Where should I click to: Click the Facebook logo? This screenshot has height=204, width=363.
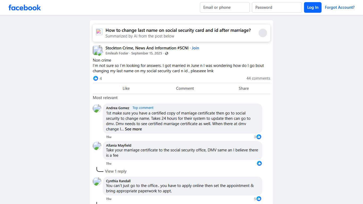(24, 7)
